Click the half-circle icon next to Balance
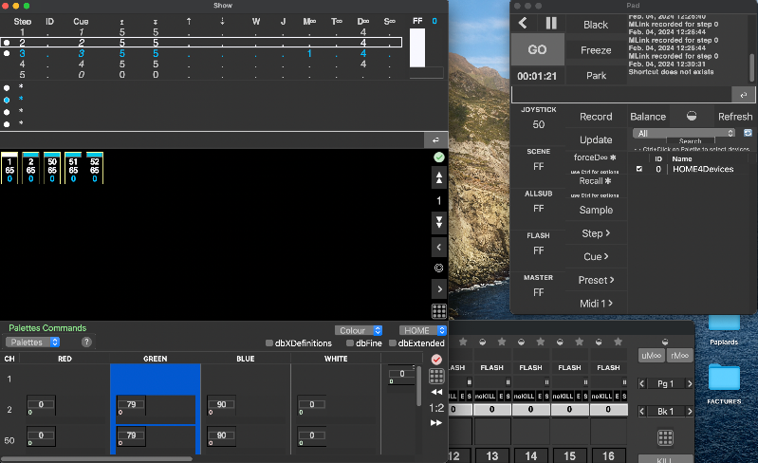758x463 pixels. pos(692,117)
